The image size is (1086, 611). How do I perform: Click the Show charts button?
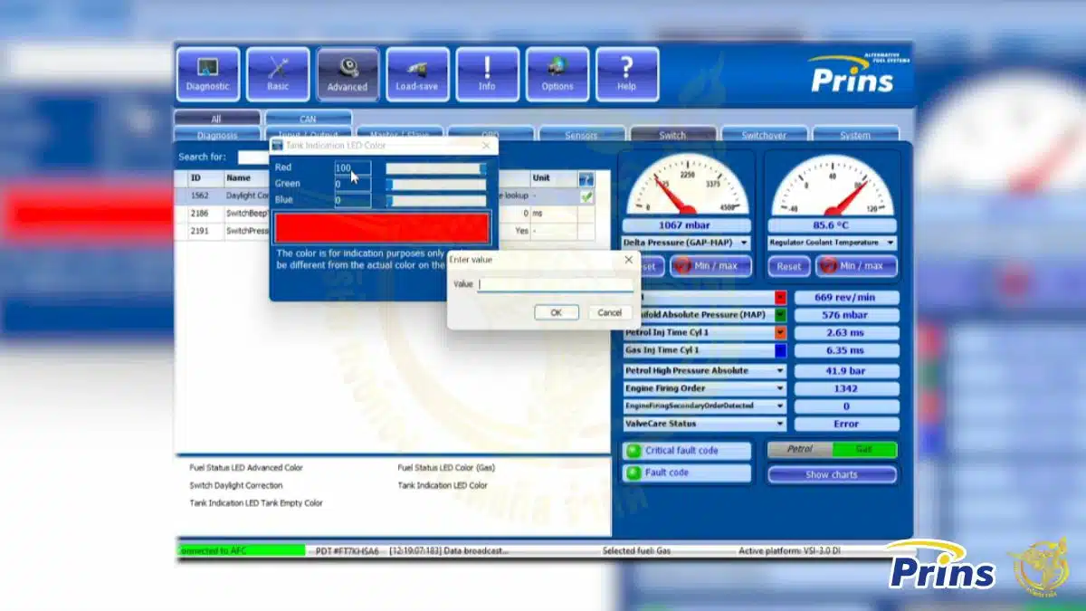[832, 474]
